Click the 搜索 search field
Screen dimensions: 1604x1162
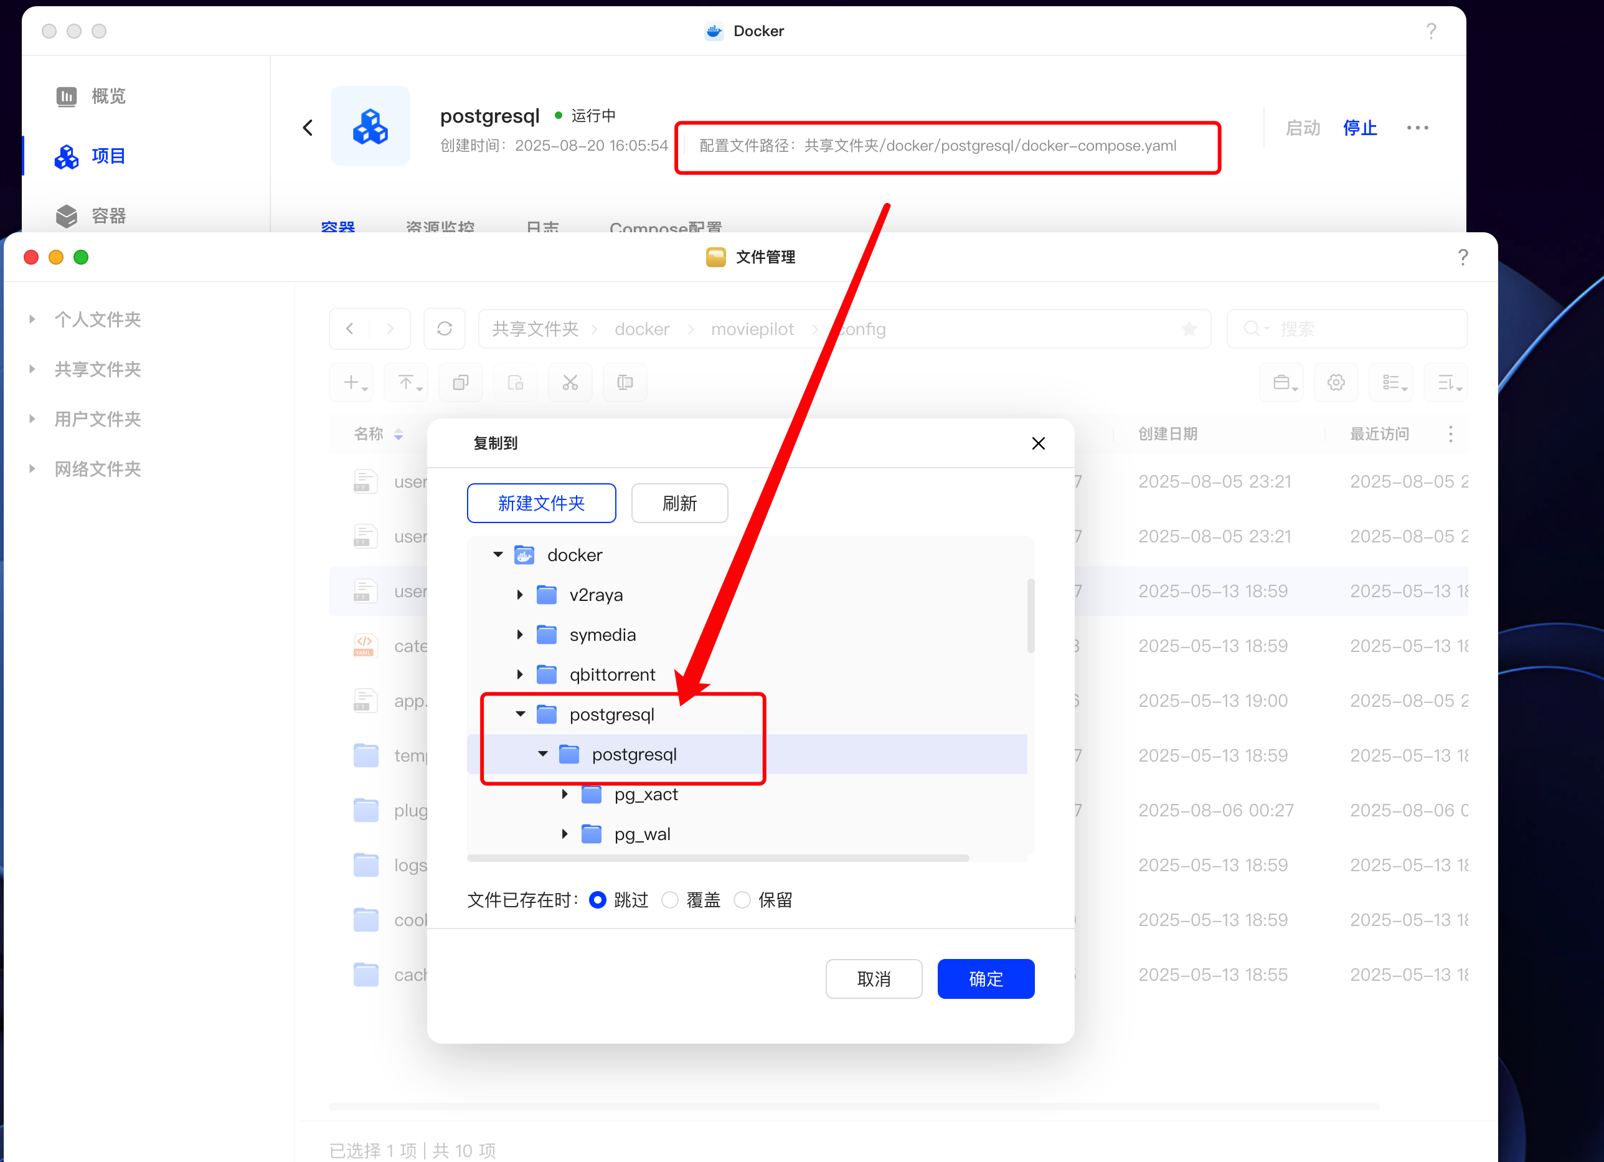click(x=1347, y=329)
